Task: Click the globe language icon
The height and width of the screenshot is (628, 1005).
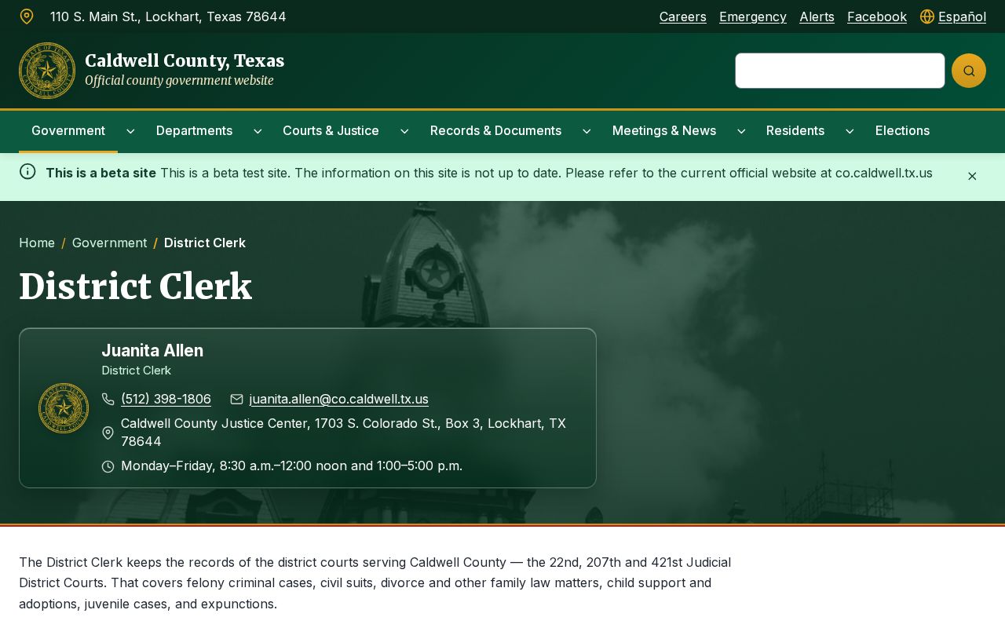Action: point(927,16)
